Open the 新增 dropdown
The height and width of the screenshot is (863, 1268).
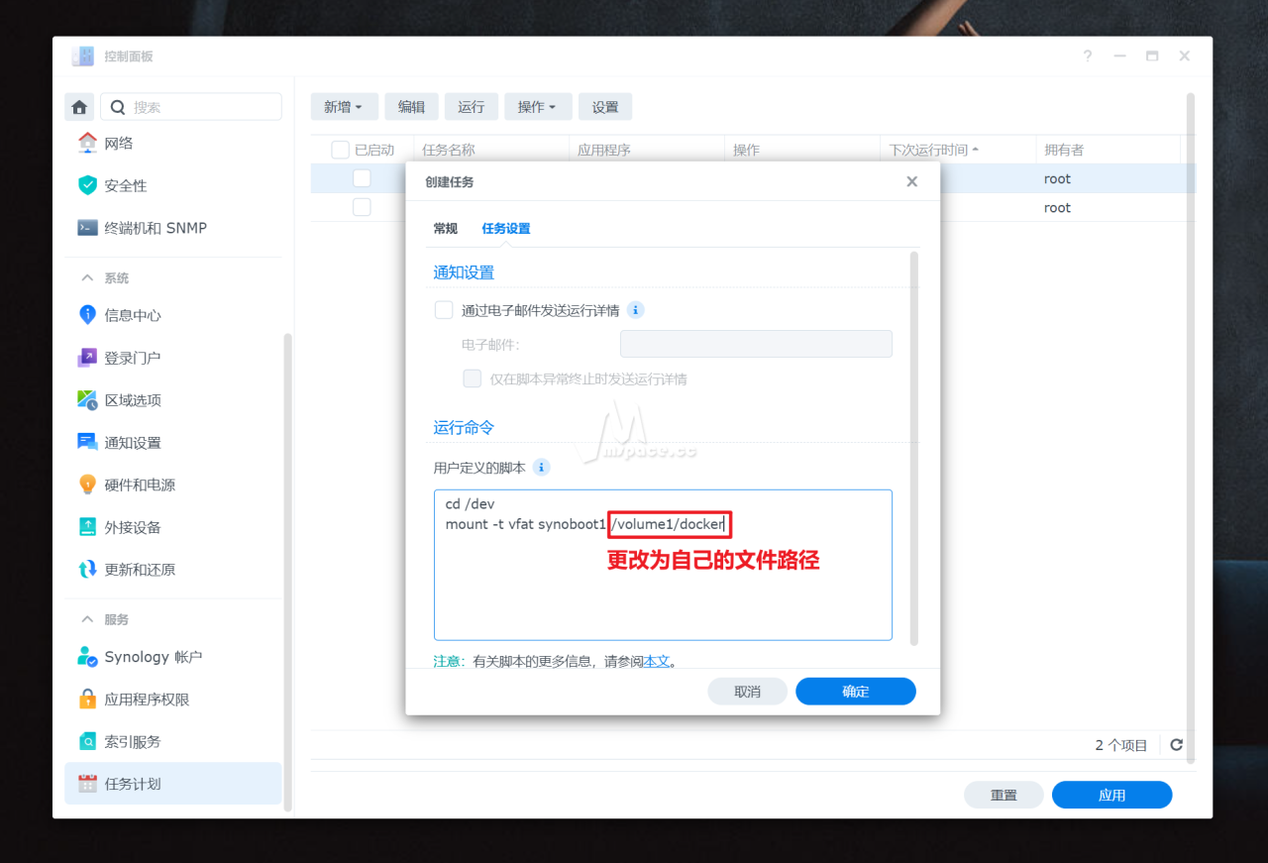pos(343,107)
